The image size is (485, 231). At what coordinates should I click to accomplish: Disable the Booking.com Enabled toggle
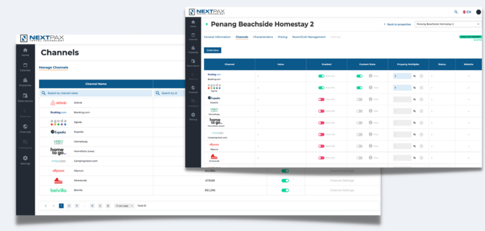[321, 76]
